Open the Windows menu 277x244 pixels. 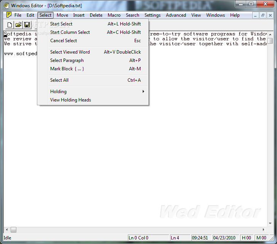pyautogui.click(x=215, y=15)
